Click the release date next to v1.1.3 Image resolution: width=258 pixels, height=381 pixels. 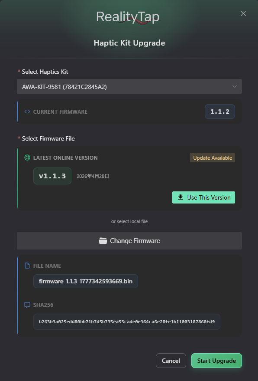click(93, 176)
